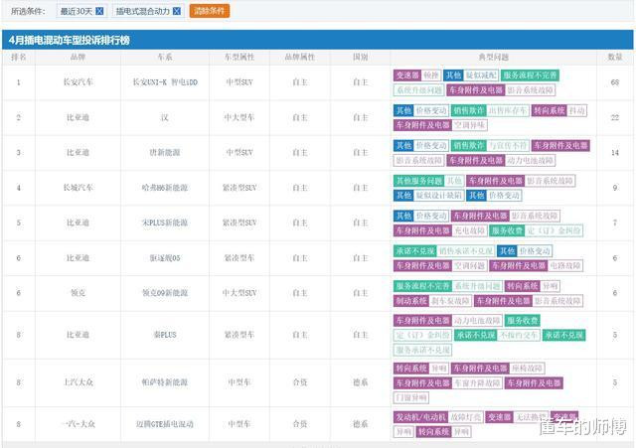
Task: Click the 其他服务问题 tag in the 哈弗H6 row
Action: click(419, 181)
